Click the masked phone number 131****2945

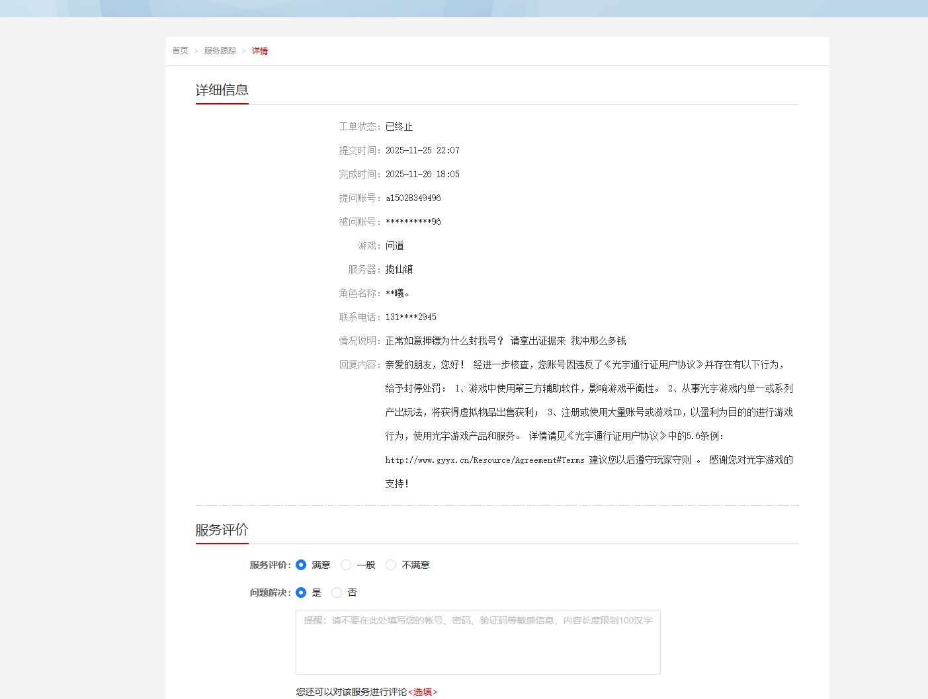coord(411,317)
